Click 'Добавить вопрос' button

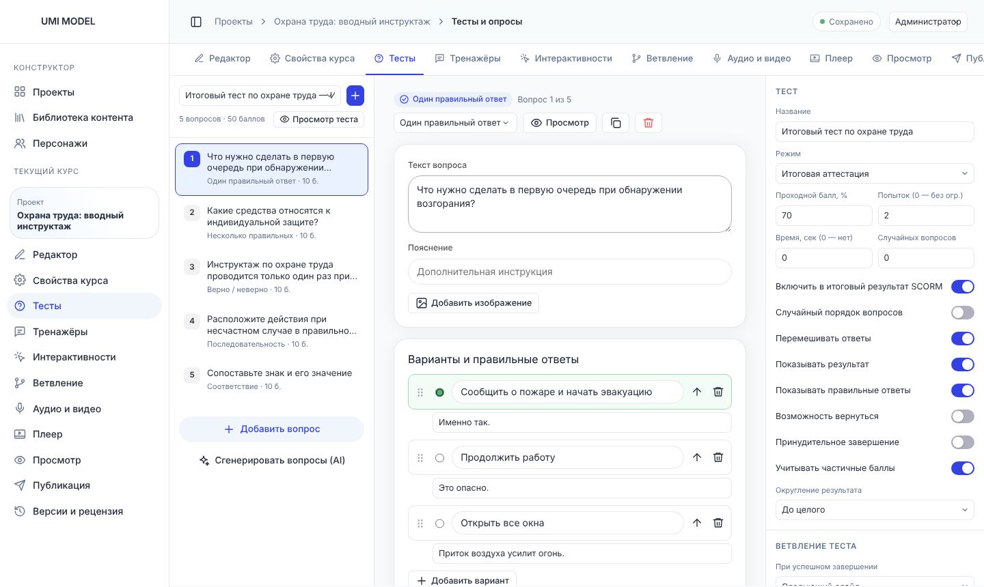click(x=271, y=429)
